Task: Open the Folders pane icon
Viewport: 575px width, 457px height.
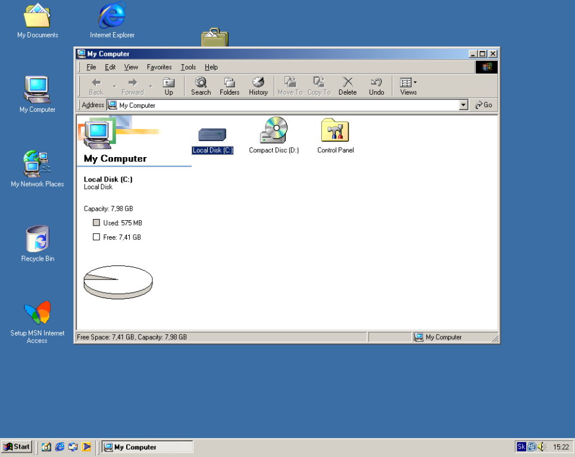Action: point(229,86)
